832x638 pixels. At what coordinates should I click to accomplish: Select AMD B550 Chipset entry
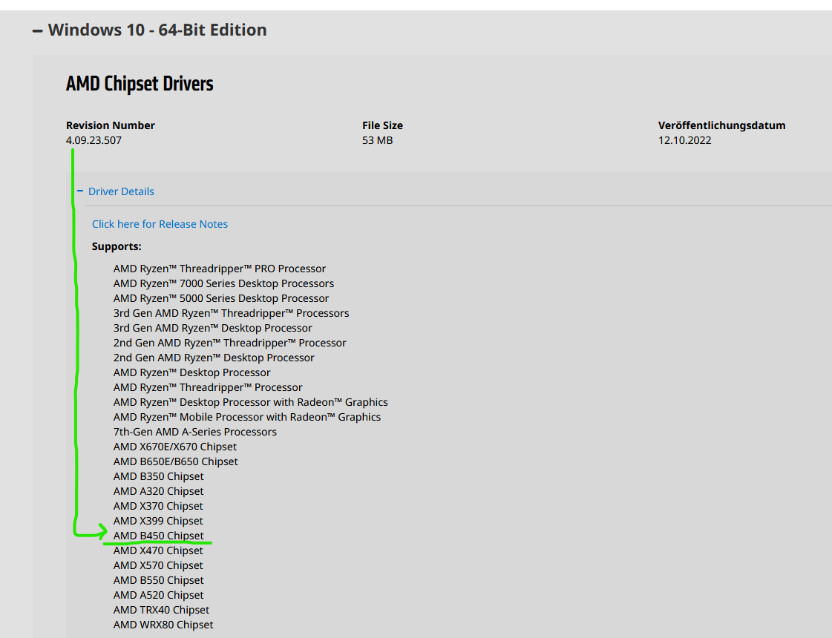159,581
